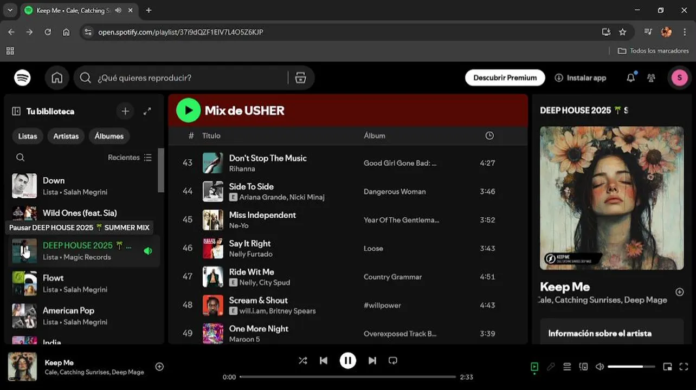Click Instalar app link
696x390 pixels.
tap(581, 78)
